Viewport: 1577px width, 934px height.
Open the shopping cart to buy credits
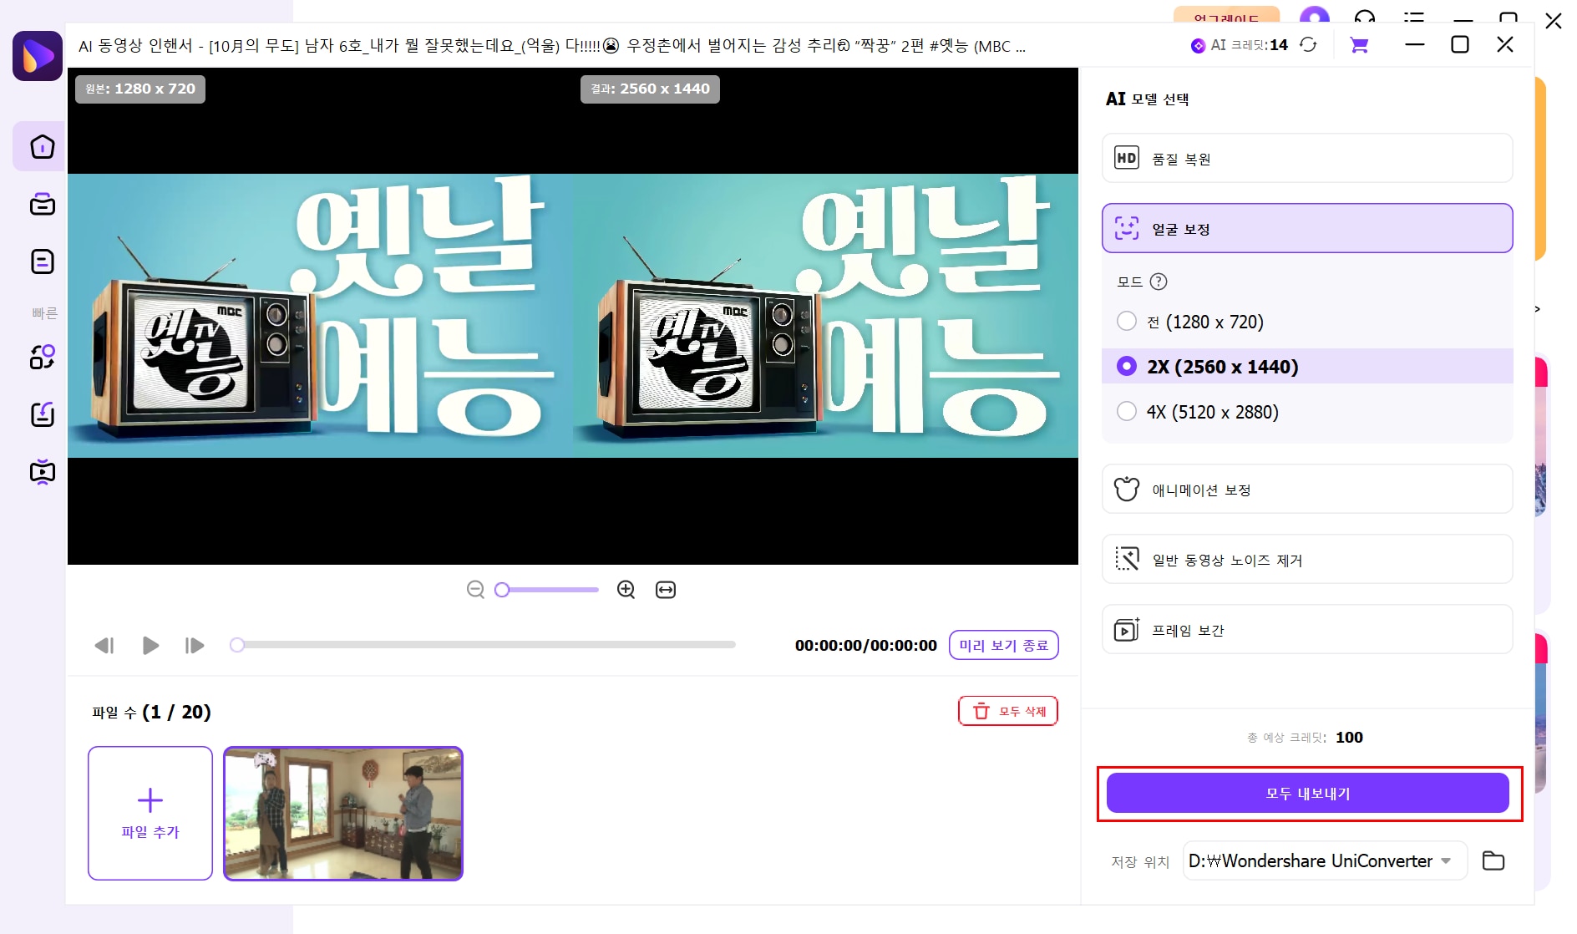pos(1359,45)
